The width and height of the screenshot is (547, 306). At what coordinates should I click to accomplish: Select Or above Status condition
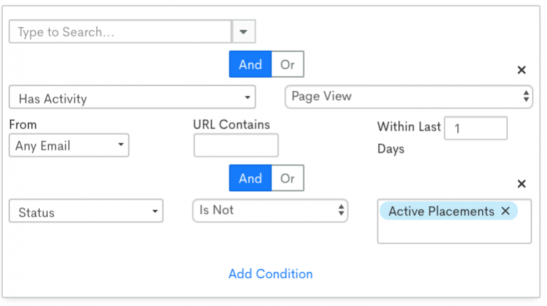pyautogui.click(x=288, y=178)
